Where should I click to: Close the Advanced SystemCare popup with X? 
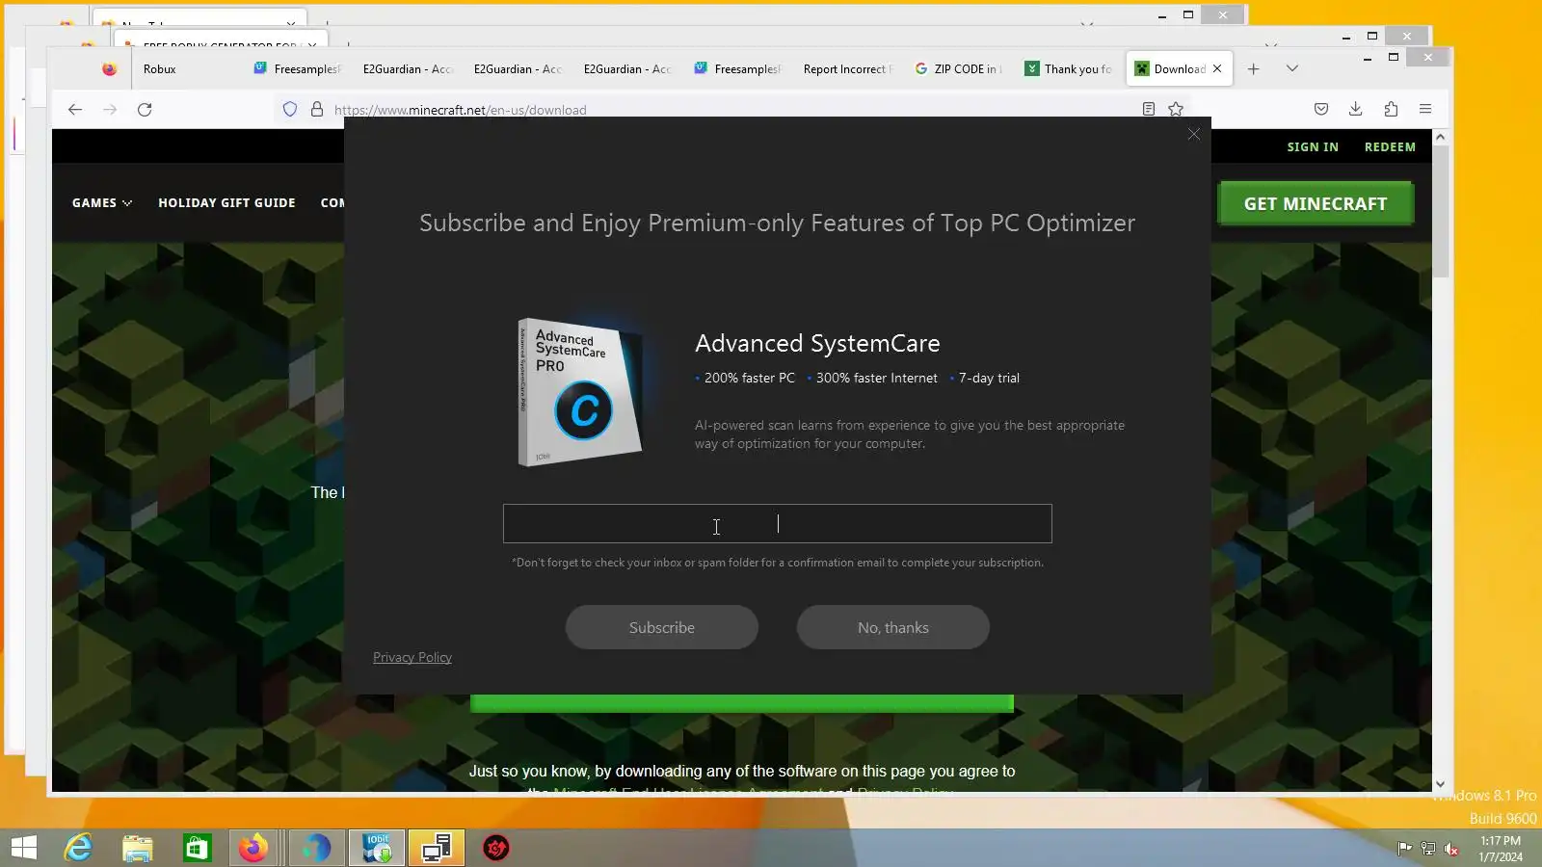click(1193, 135)
